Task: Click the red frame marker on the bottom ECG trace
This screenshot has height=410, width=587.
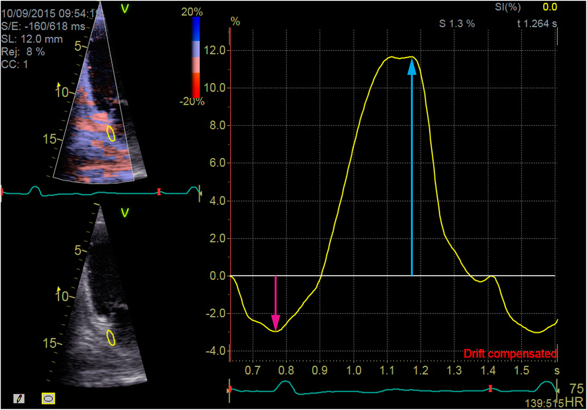Action: pyautogui.click(x=490, y=389)
